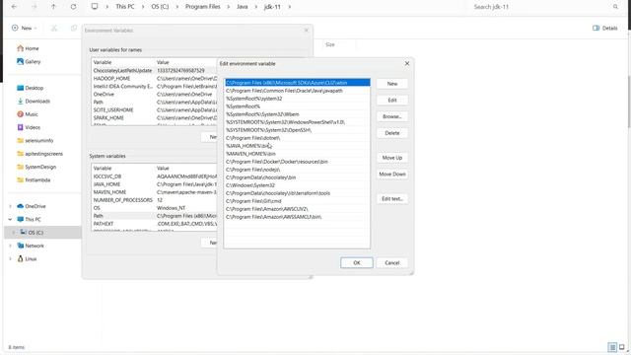Click jdk-11 breadcrumb segment
The height and width of the screenshot is (355, 631).
point(272,7)
